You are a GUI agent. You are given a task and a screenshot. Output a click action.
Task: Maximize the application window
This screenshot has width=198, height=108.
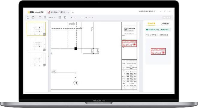click(x=165, y=11)
